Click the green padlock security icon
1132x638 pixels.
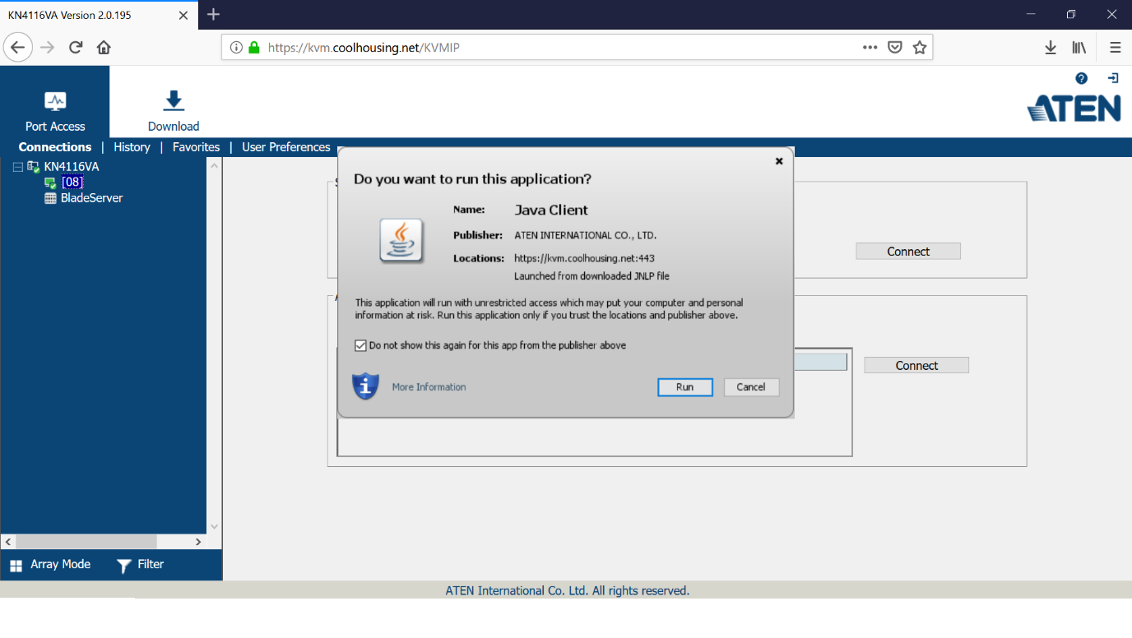(254, 48)
